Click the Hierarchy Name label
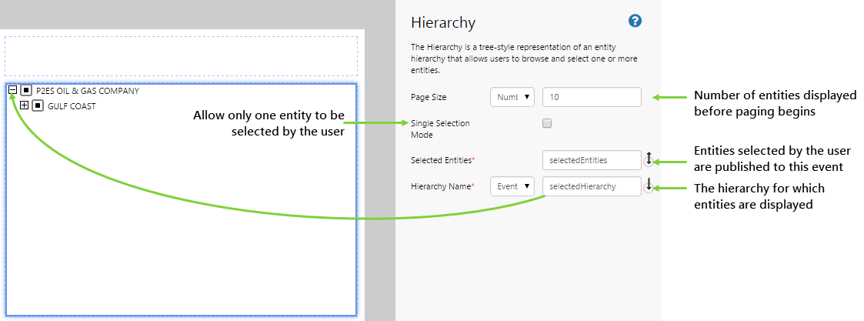The image size is (864, 321). click(x=442, y=186)
